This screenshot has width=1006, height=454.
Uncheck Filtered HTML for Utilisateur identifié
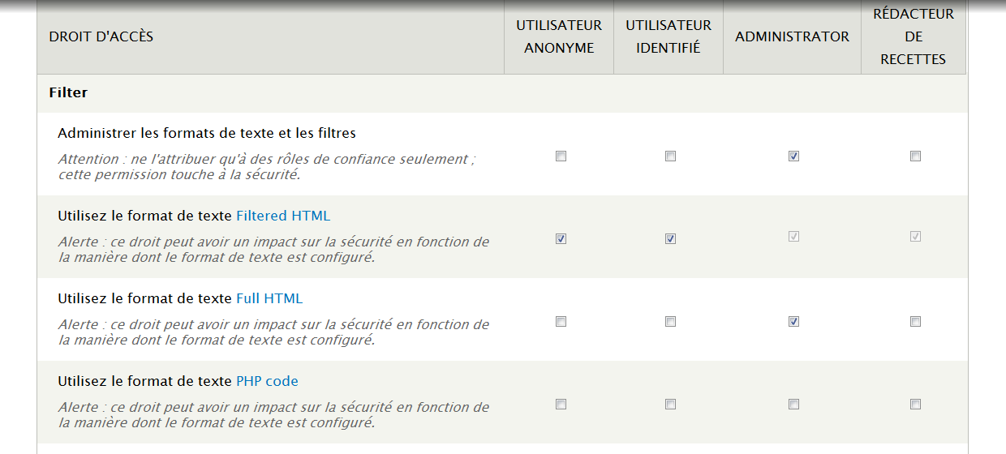(670, 239)
